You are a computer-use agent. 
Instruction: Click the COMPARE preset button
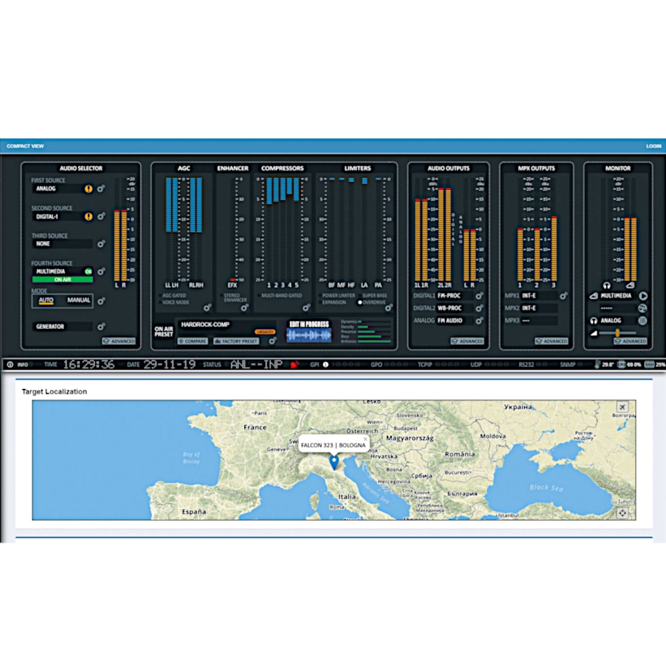point(193,341)
